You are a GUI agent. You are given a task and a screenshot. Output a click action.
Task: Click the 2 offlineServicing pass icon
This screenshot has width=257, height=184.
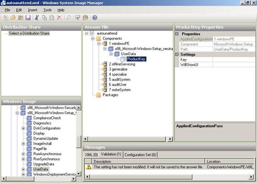[105, 64]
